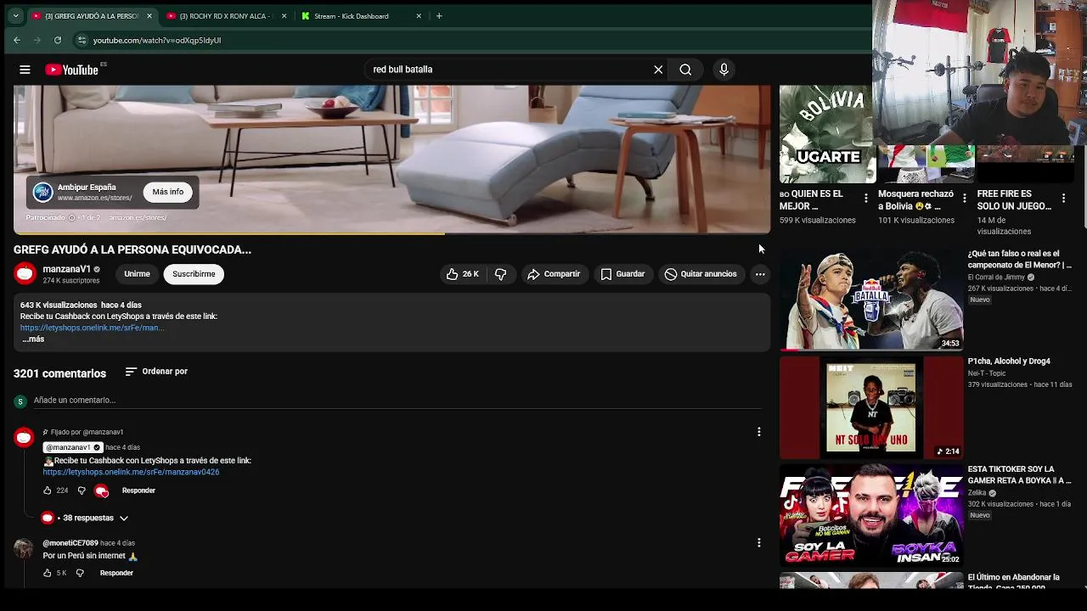Dislike the pinned manzanav1 comment
This screenshot has width=1087, height=611.
coord(82,490)
